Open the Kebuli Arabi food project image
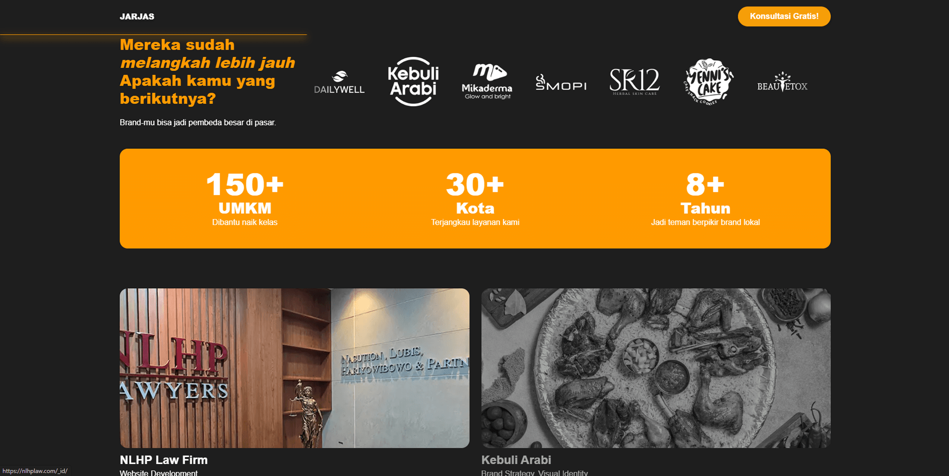The image size is (949, 476). point(656,368)
